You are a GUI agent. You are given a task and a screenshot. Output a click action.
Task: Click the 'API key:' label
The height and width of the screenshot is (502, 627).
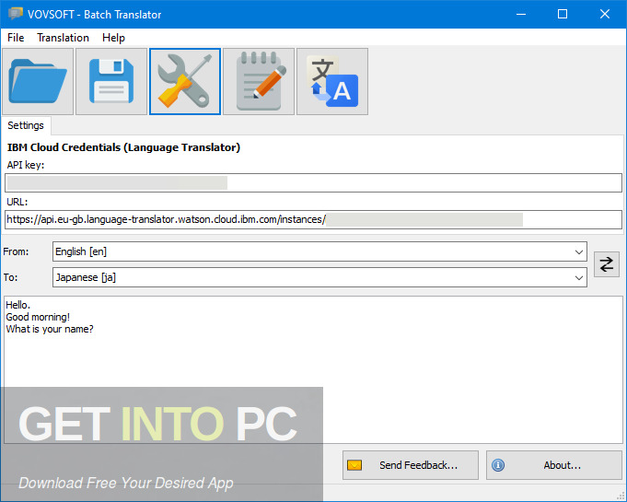pyautogui.click(x=26, y=165)
